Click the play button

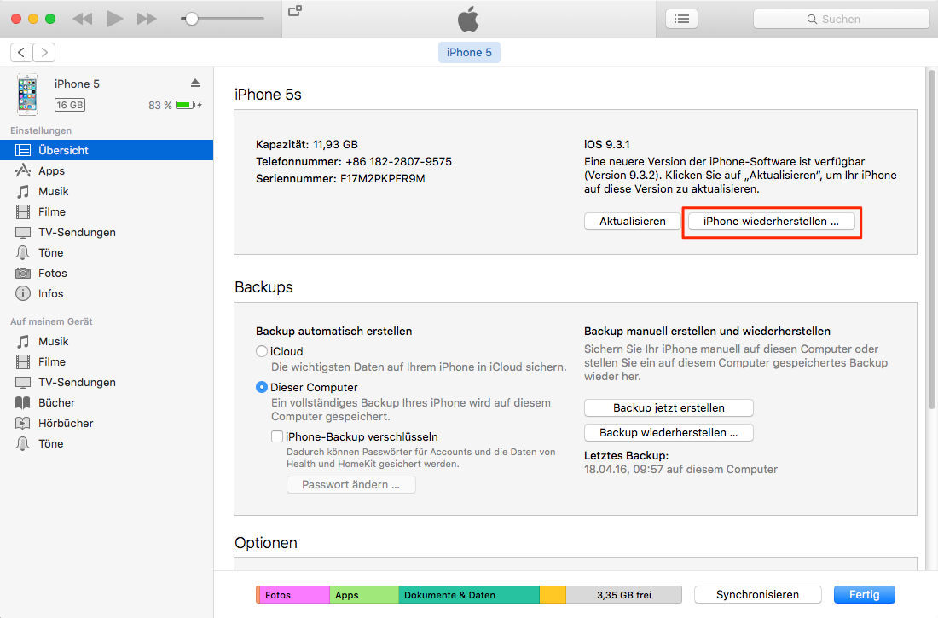click(x=114, y=19)
